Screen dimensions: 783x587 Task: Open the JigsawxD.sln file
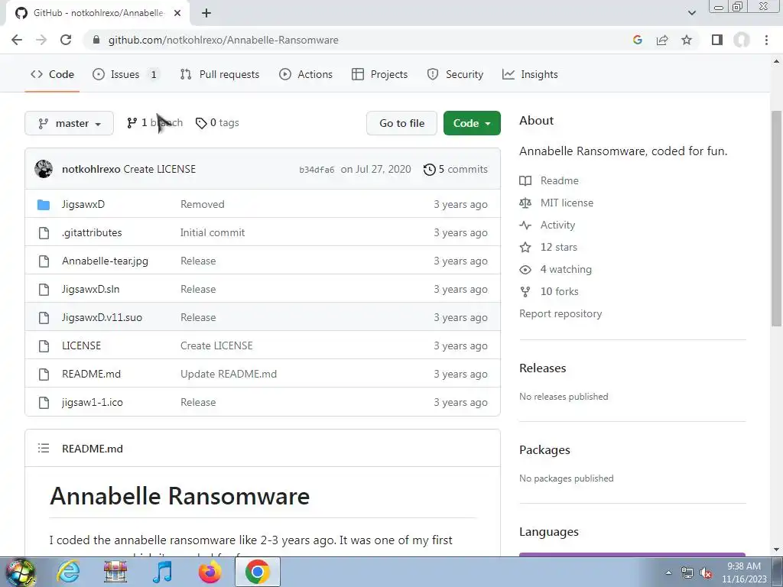[x=90, y=289]
